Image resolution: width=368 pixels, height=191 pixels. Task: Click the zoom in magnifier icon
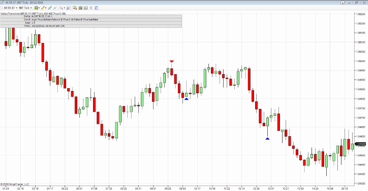pyautogui.click(x=50, y=8)
